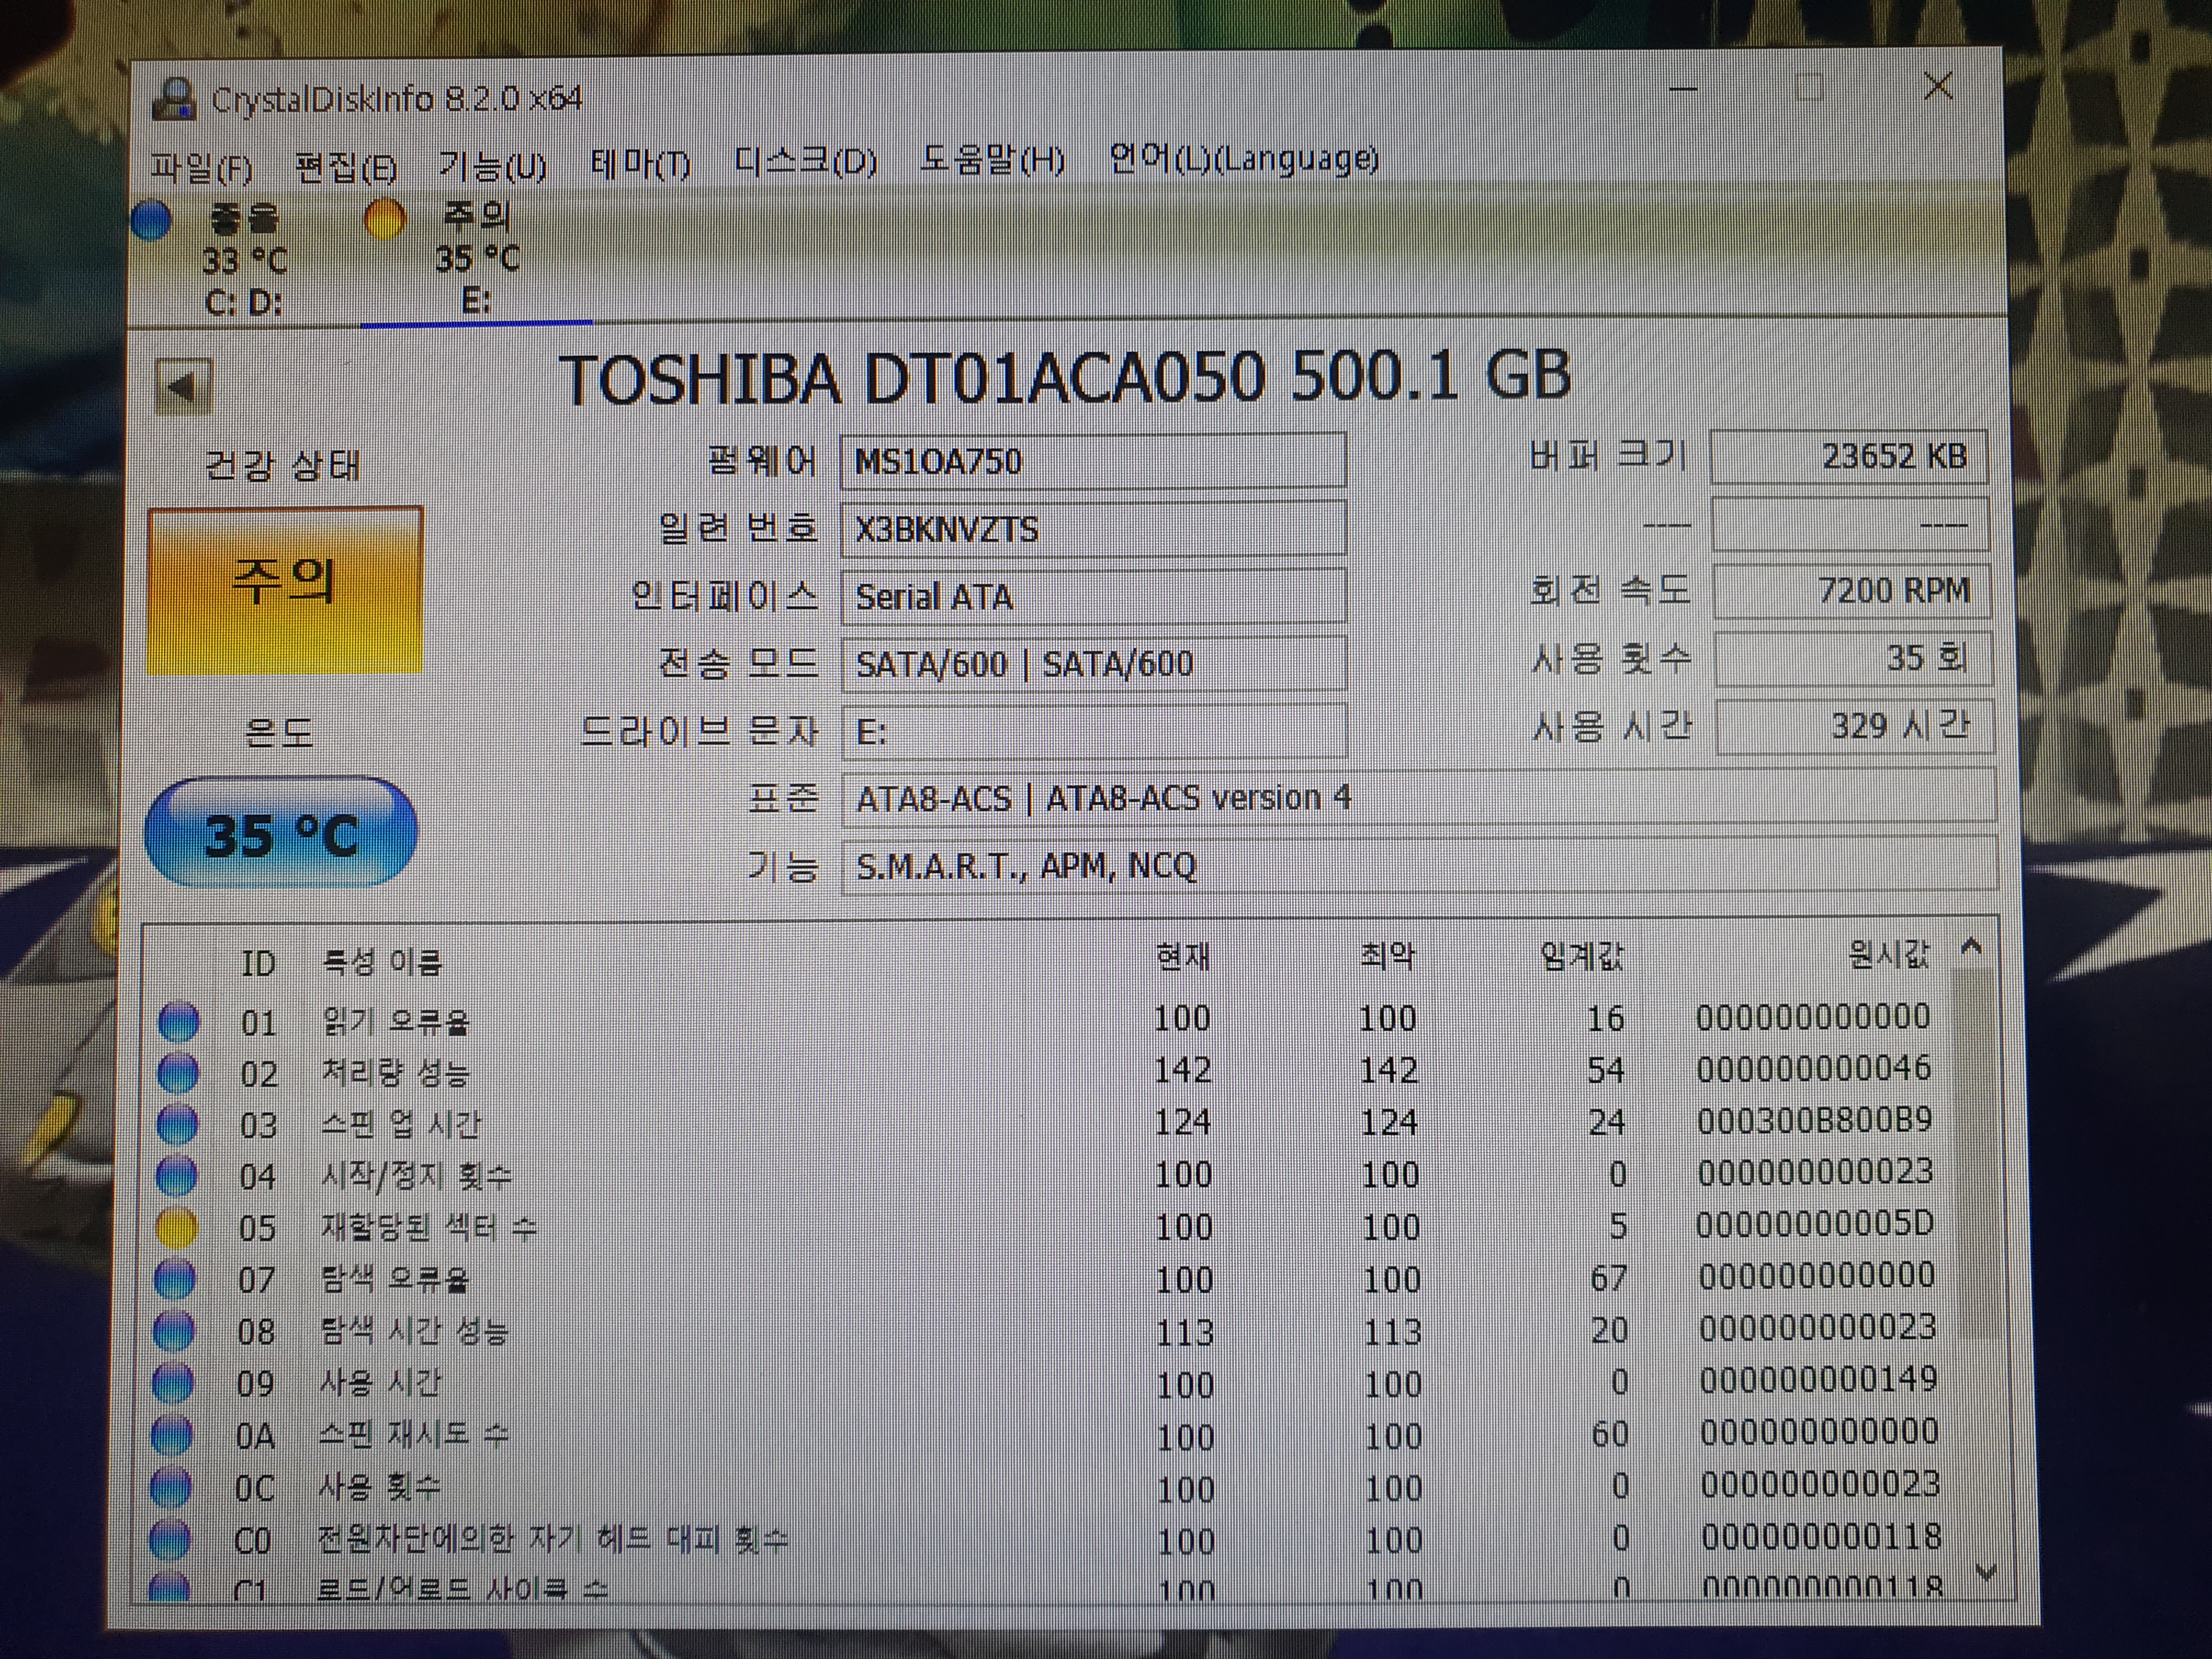Click raw value 00000000005D
The width and height of the screenshot is (2212, 1659).
tap(1815, 1223)
